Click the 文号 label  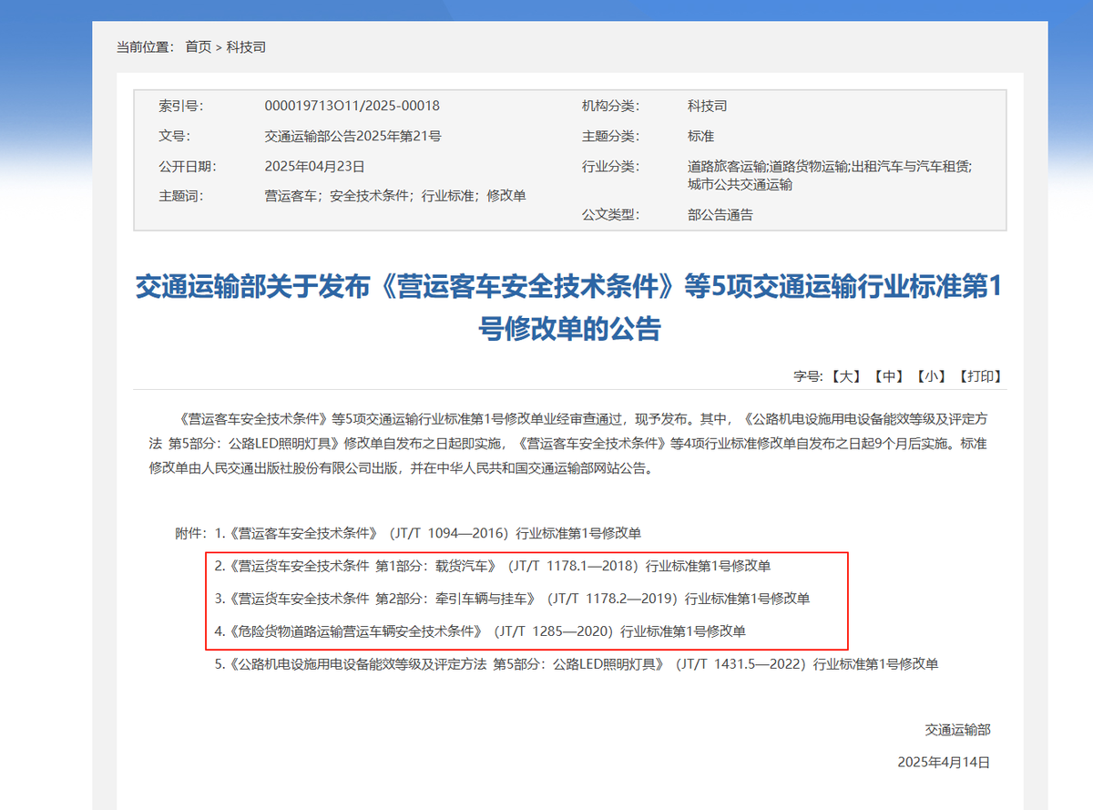tap(175, 136)
